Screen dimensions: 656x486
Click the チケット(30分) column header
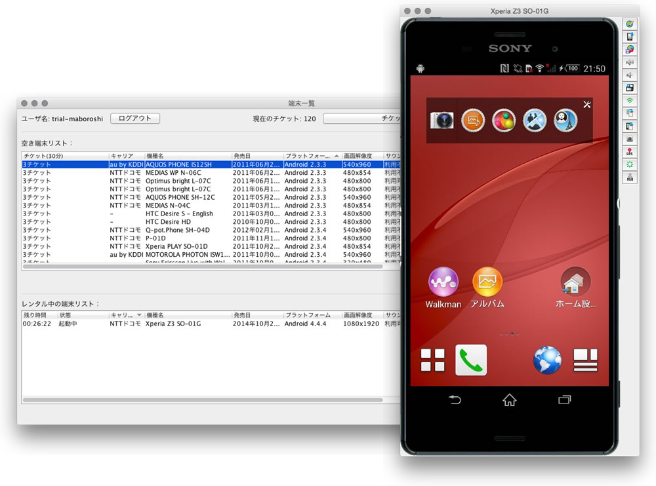65,156
